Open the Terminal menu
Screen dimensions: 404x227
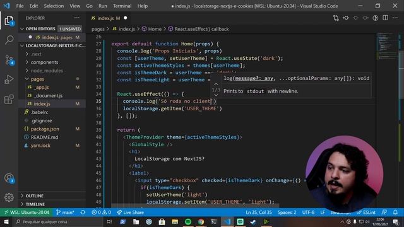click(x=122, y=6)
